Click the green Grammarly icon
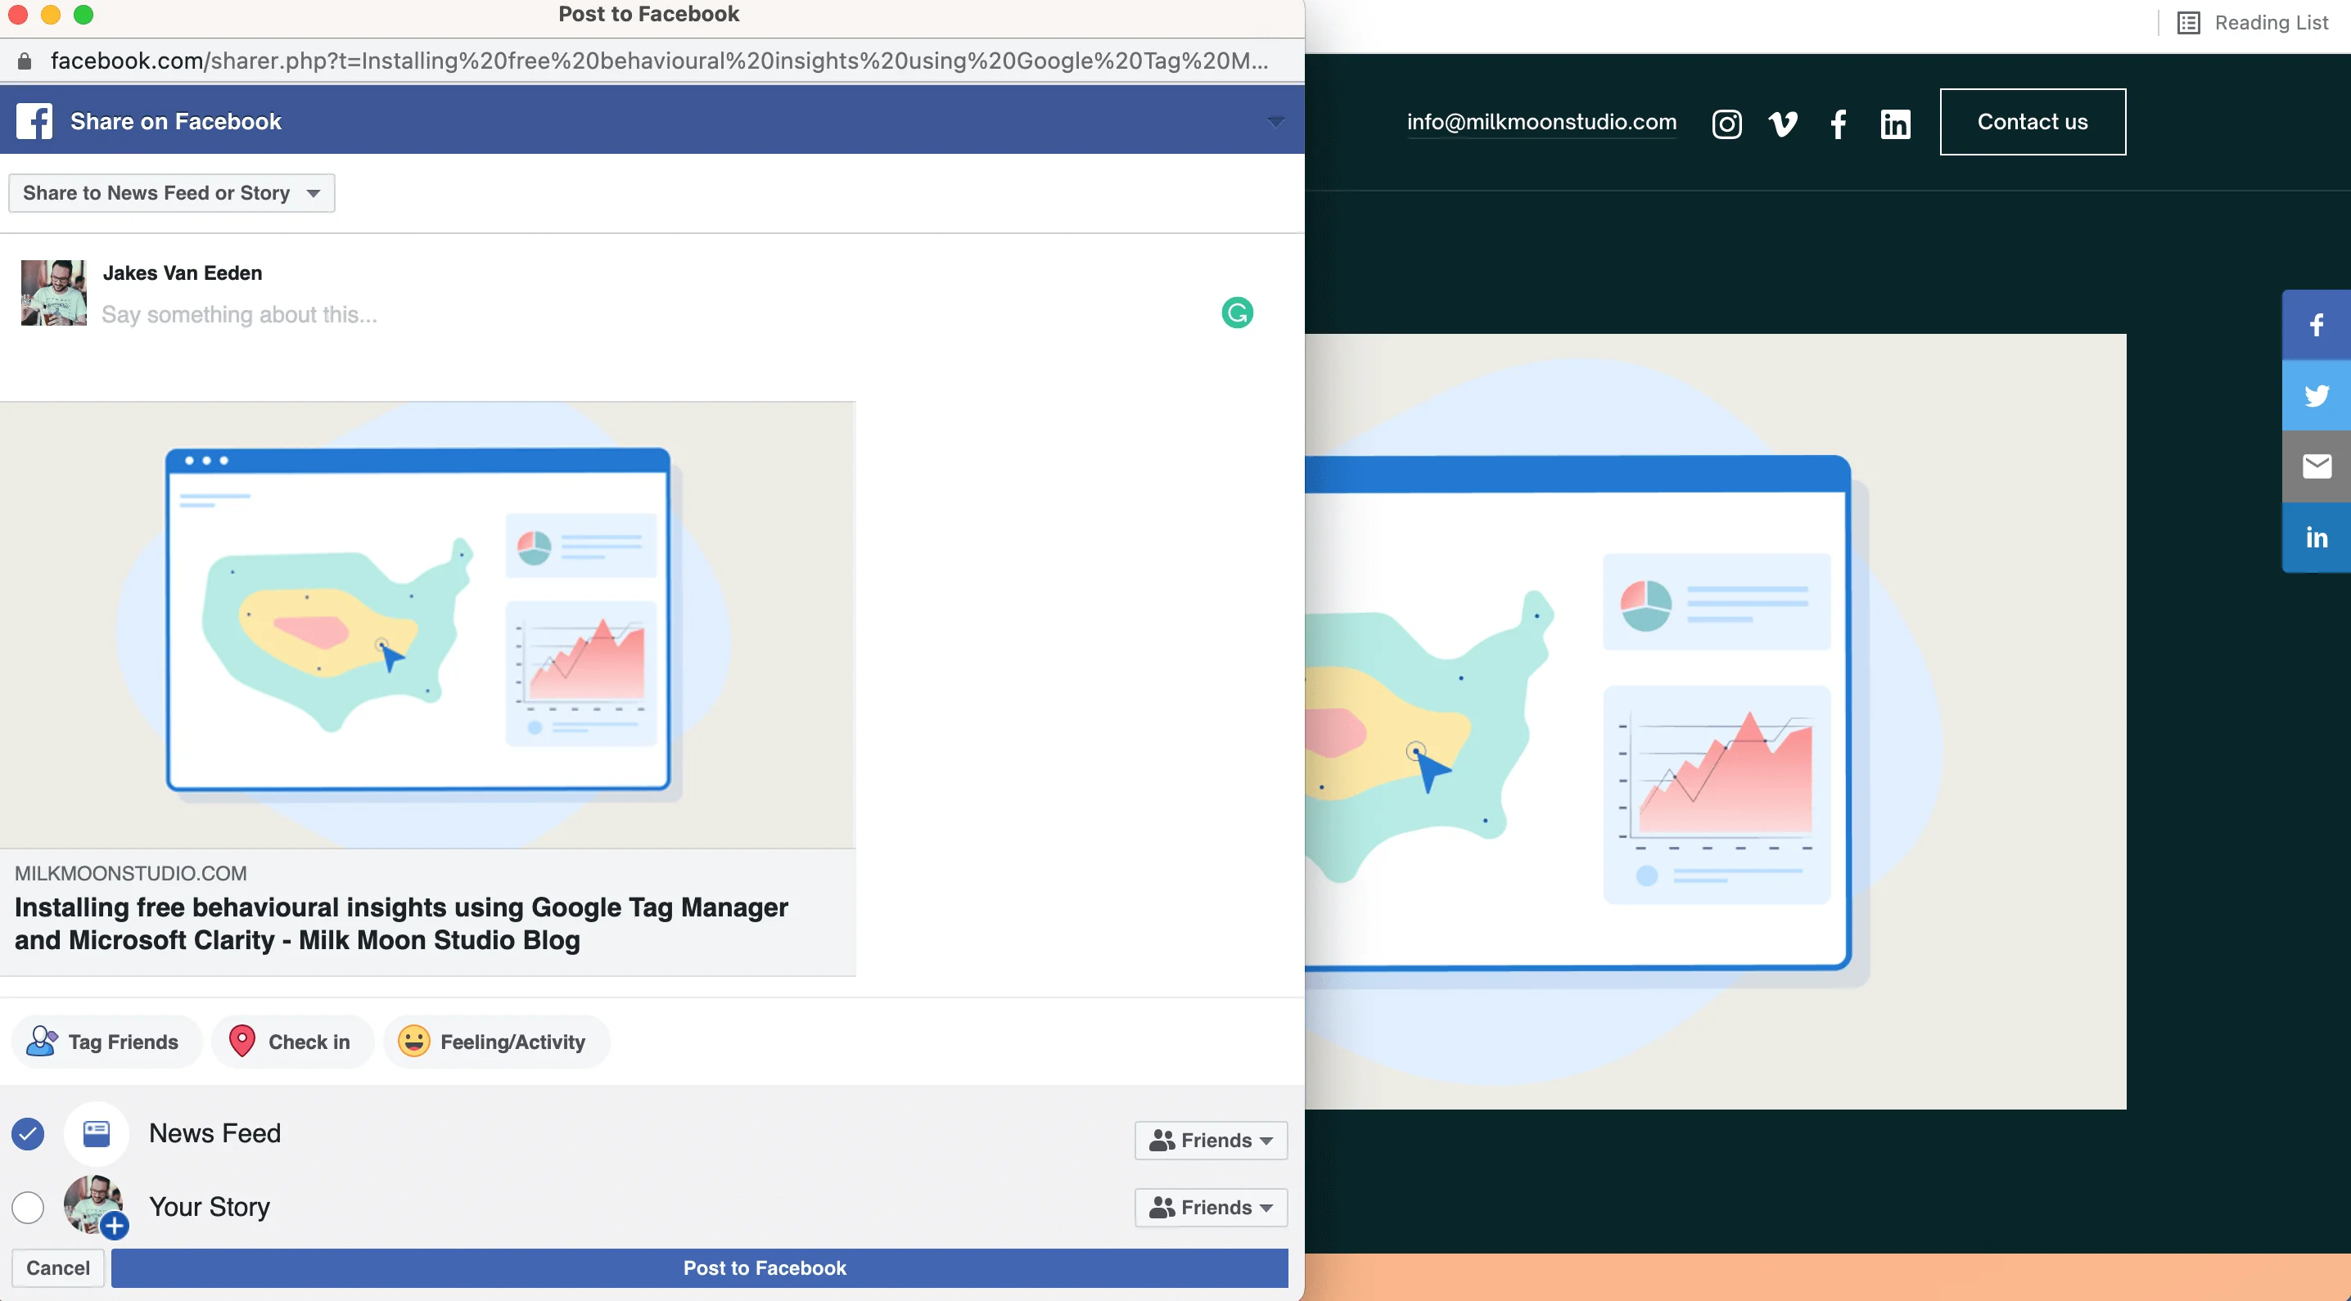Screen dimensions: 2351x1301 1237,313
